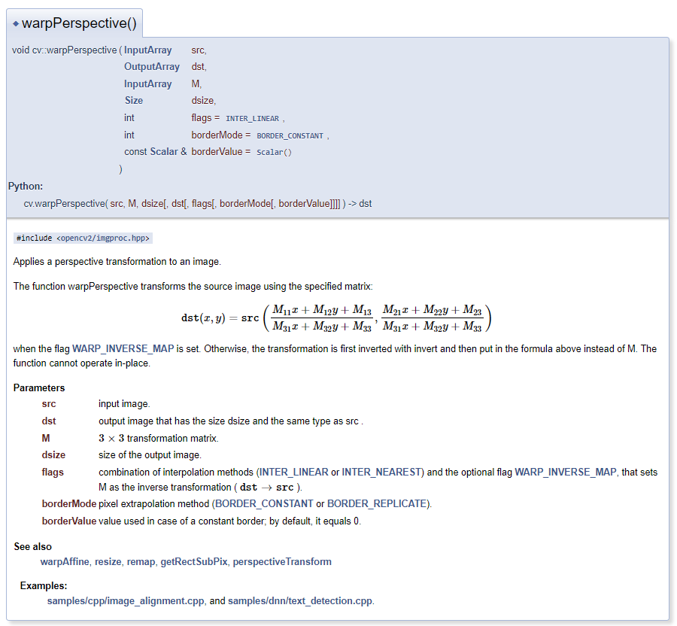The height and width of the screenshot is (626, 677).
Task: Go to remap in See also
Action: click(x=141, y=561)
